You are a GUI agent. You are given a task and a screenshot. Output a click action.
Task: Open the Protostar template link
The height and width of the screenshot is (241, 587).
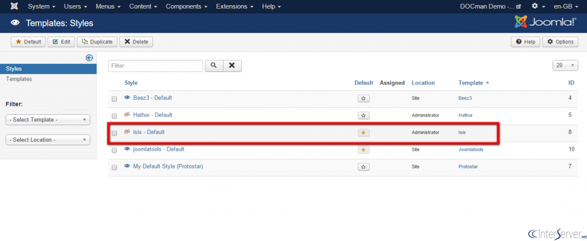(x=468, y=167)
